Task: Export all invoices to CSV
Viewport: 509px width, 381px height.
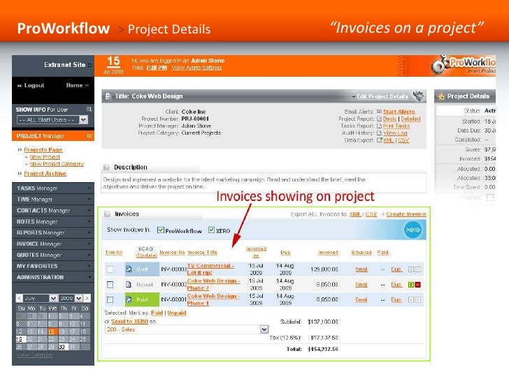Action: [x=371, y=214]
